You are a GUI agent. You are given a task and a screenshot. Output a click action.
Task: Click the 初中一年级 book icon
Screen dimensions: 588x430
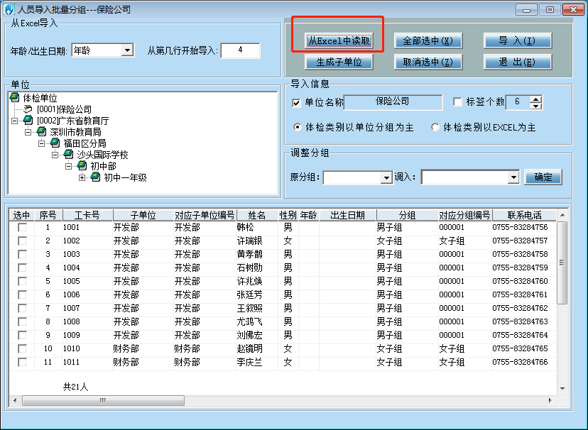coord(96,177)
